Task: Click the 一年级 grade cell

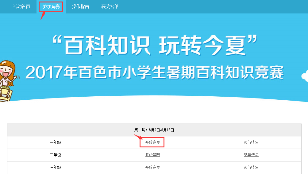Action: (56, 142)
